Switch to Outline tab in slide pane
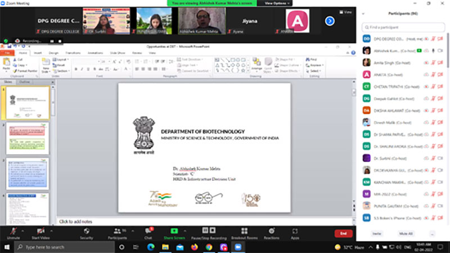 click(x=24, y=82)
